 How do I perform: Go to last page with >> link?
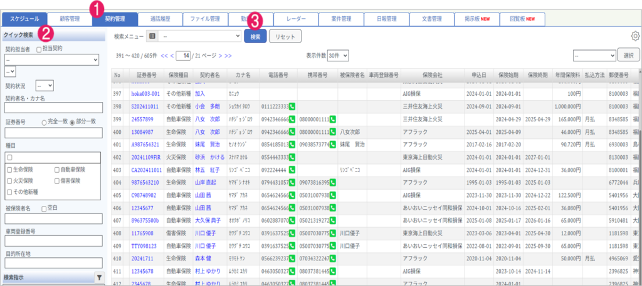(x=228, y=56)
